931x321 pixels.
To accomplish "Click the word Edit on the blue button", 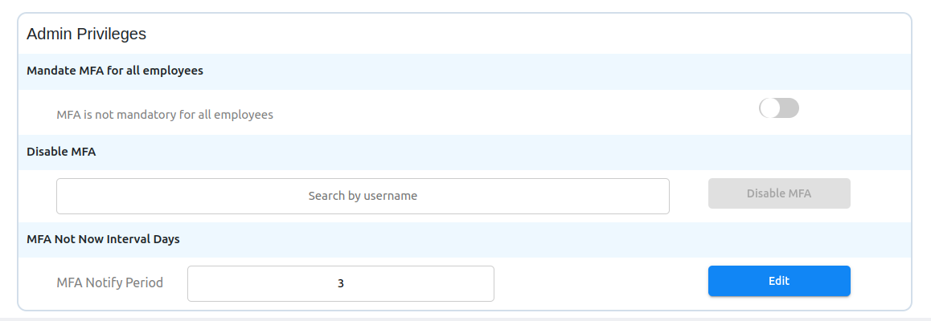I will tap(778, 281).
